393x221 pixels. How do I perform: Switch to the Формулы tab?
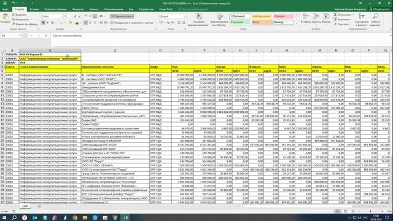pyautogui.click(x=78, y=9)
